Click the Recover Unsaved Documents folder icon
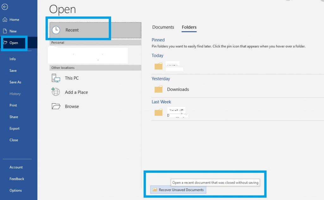 click(155, 190)
